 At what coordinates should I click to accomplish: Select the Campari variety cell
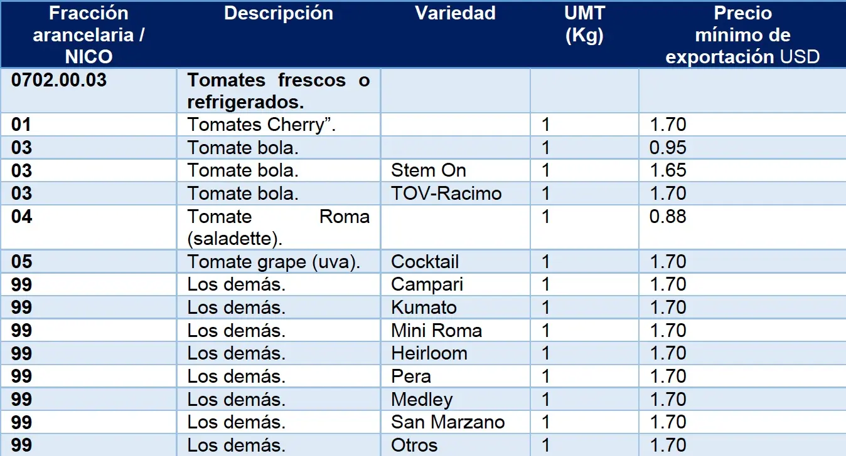[456, 284]
